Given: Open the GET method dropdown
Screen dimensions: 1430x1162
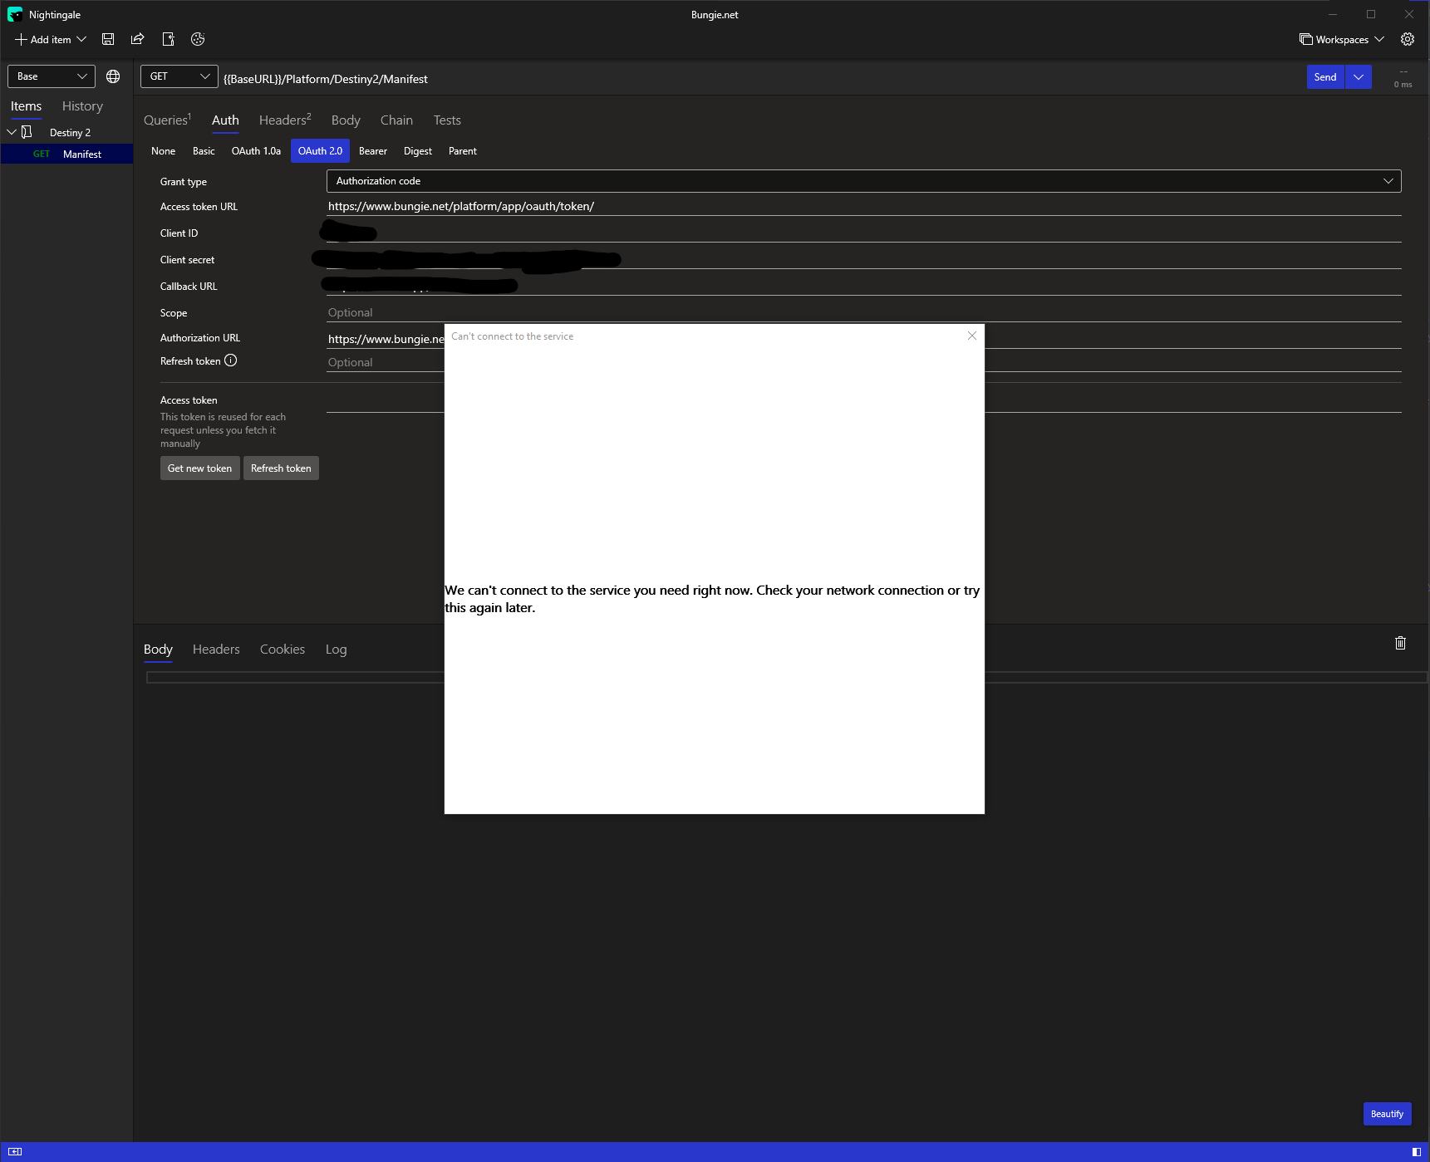Looking at the screenshot, I should (179, 76).
